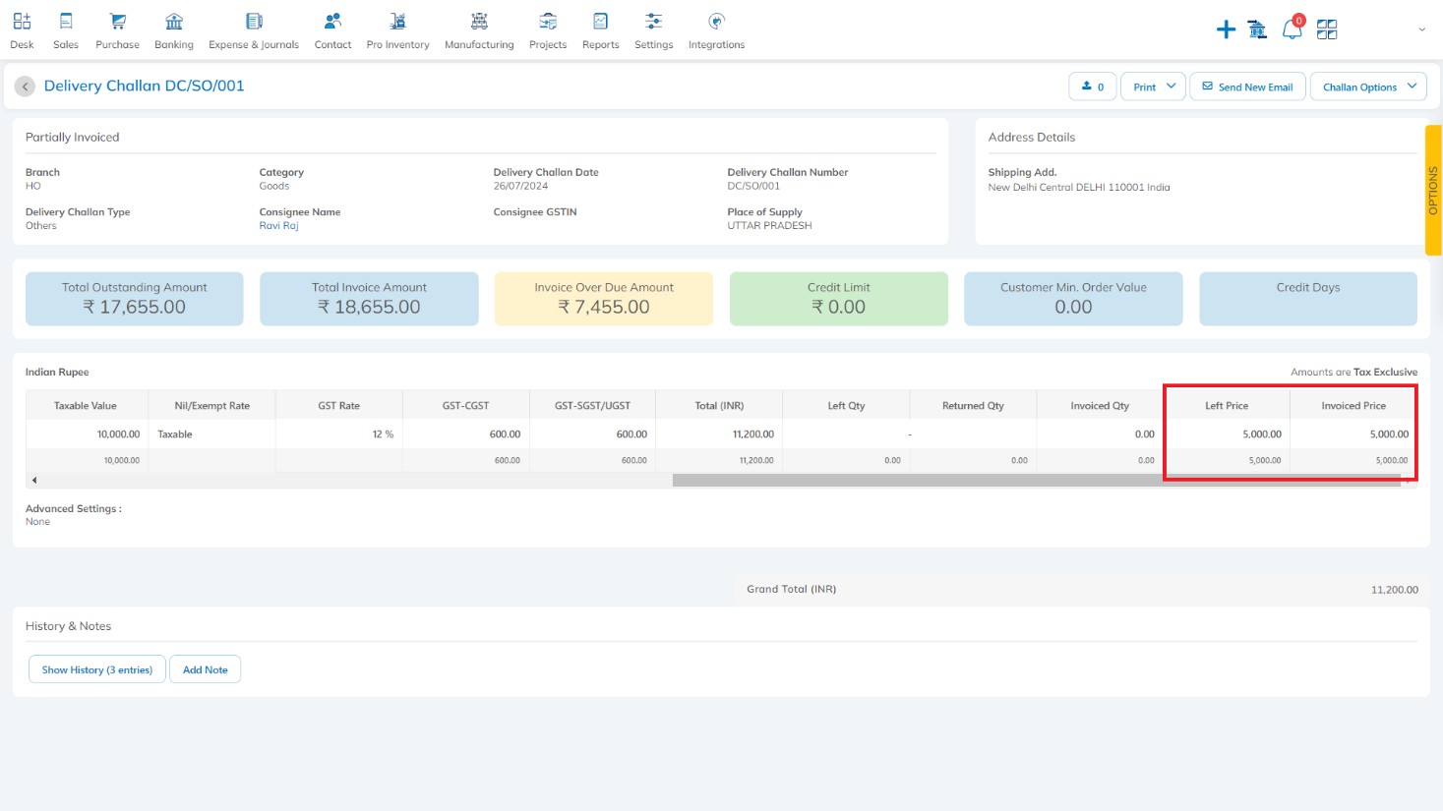Click the Taxable cell in the row

[x=211, y=434]
